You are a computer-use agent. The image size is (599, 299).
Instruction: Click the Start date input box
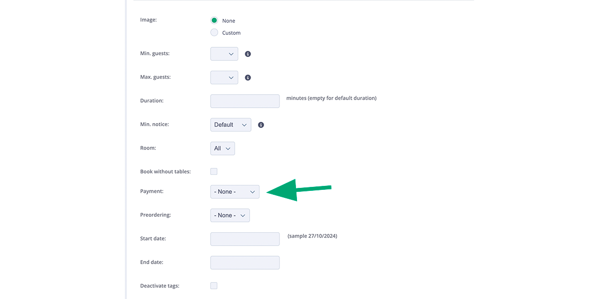click(x=245, y=239)
